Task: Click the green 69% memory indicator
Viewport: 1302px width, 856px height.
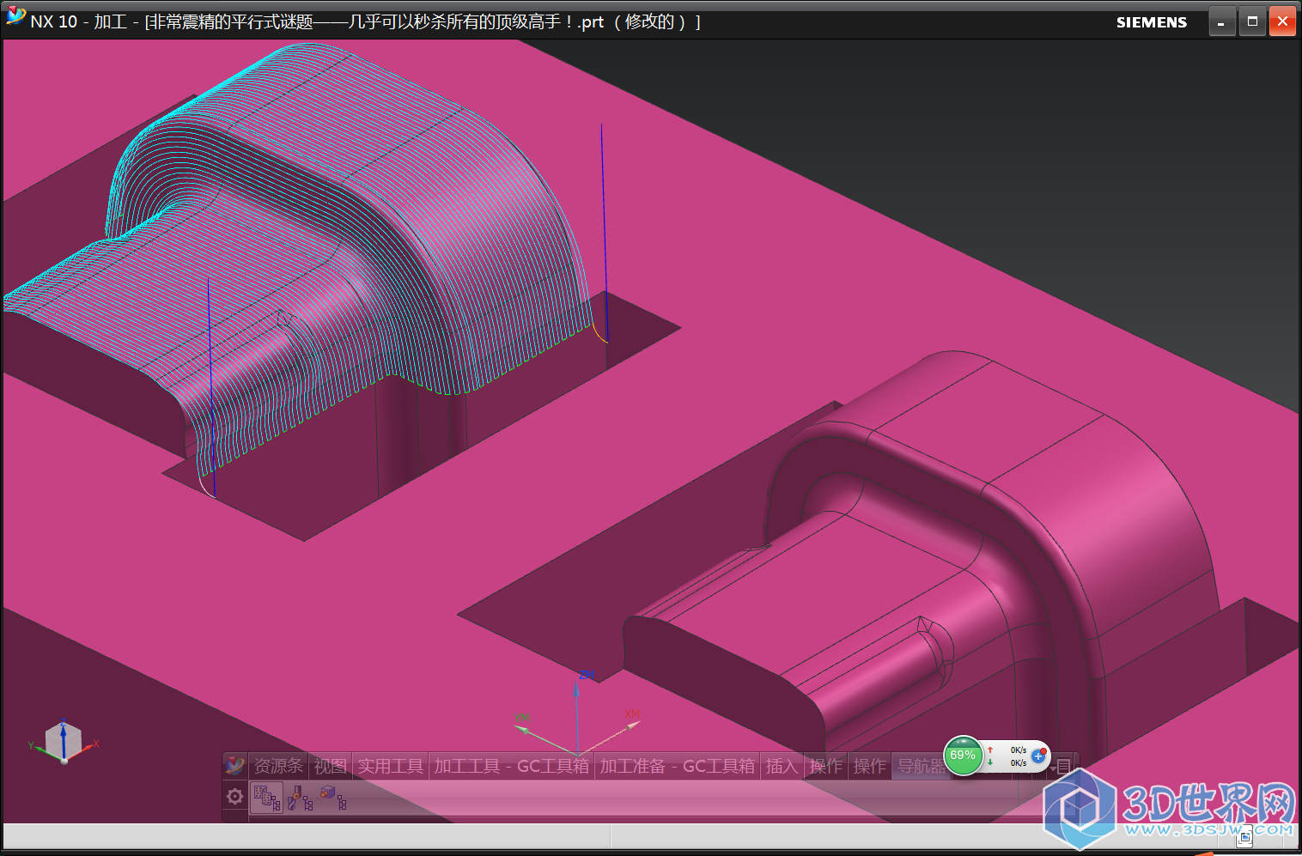Action: (x=963, y=756)
